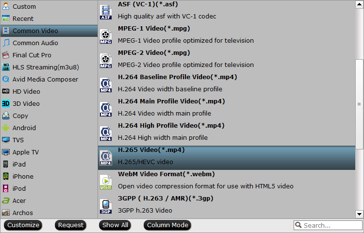Click the format list scroll down arrow

click(x=359, y=214)
